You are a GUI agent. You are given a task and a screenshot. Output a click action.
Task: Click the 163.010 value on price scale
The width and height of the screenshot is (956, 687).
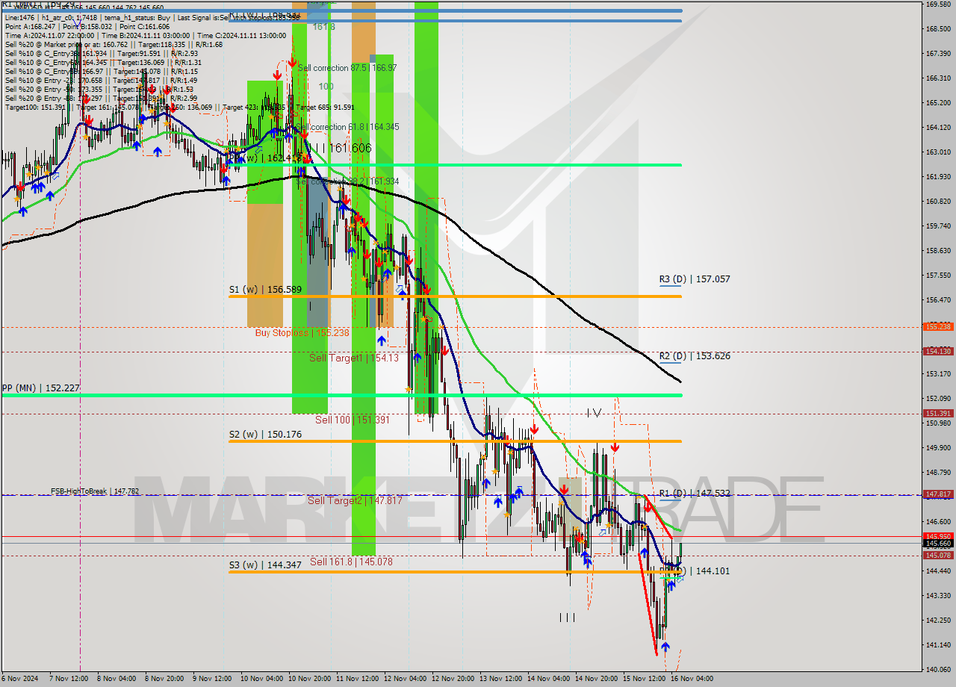pyautogui.click(x=938, y=152)
